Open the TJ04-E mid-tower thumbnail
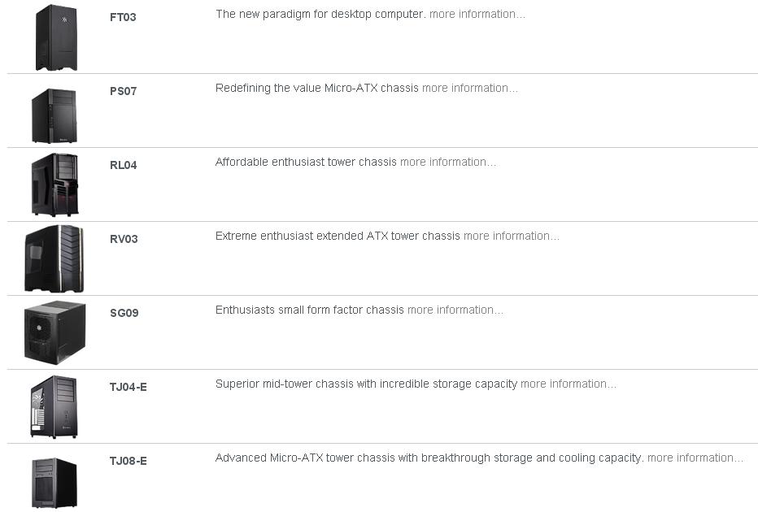Screen dimensions: 758x512 pos(54,406)
